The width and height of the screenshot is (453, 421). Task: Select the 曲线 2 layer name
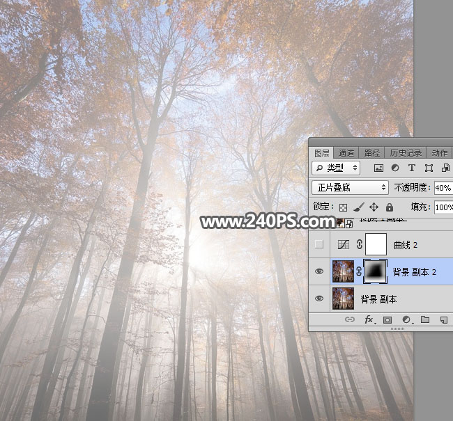(406, 245)
